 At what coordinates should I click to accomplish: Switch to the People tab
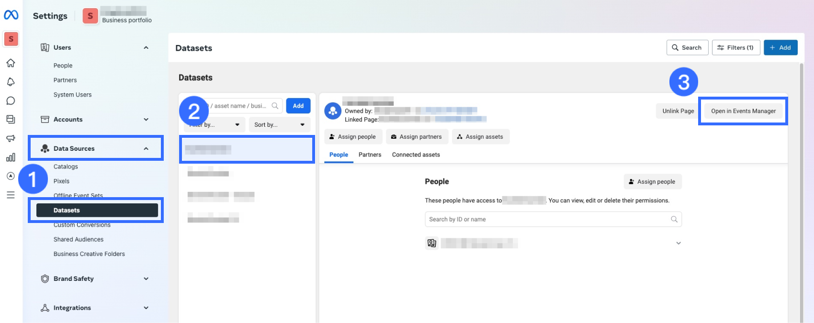coord(339,155)
